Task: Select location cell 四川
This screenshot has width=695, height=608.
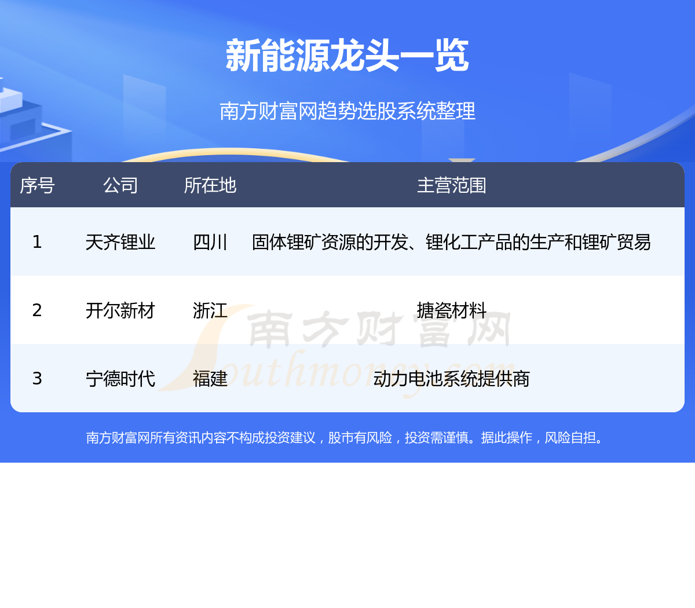Action: pyautogui.click(x=210, y=242)
